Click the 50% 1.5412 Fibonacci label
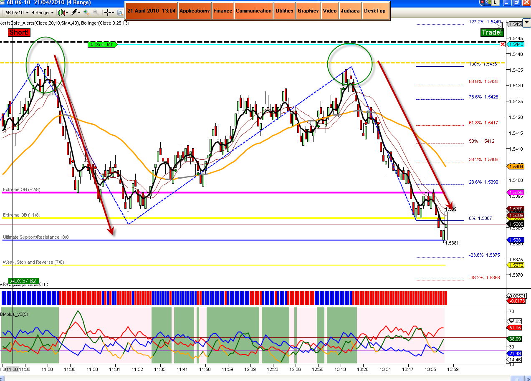Viewport: 531px width, 381px height. [481, 141]
